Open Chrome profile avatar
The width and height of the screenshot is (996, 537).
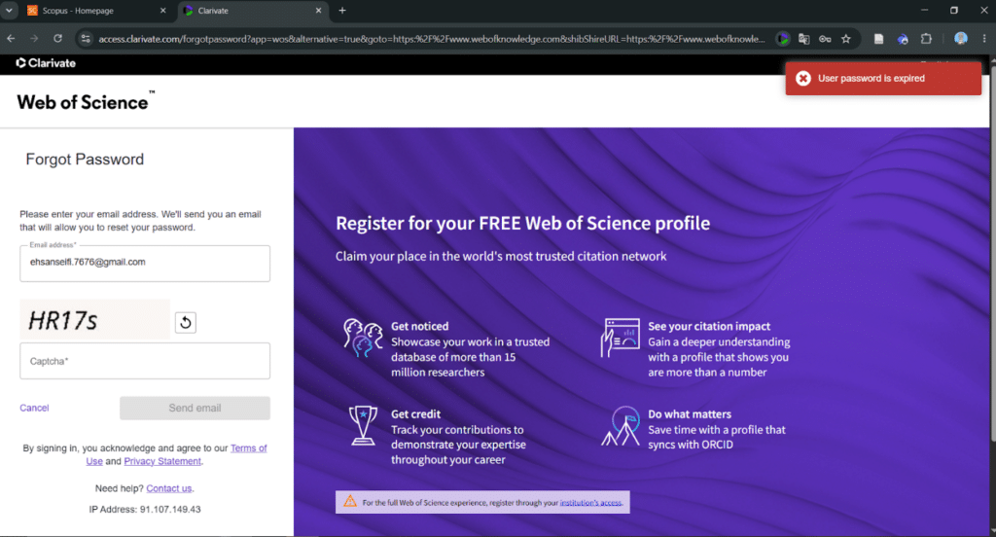click(960, 39)
